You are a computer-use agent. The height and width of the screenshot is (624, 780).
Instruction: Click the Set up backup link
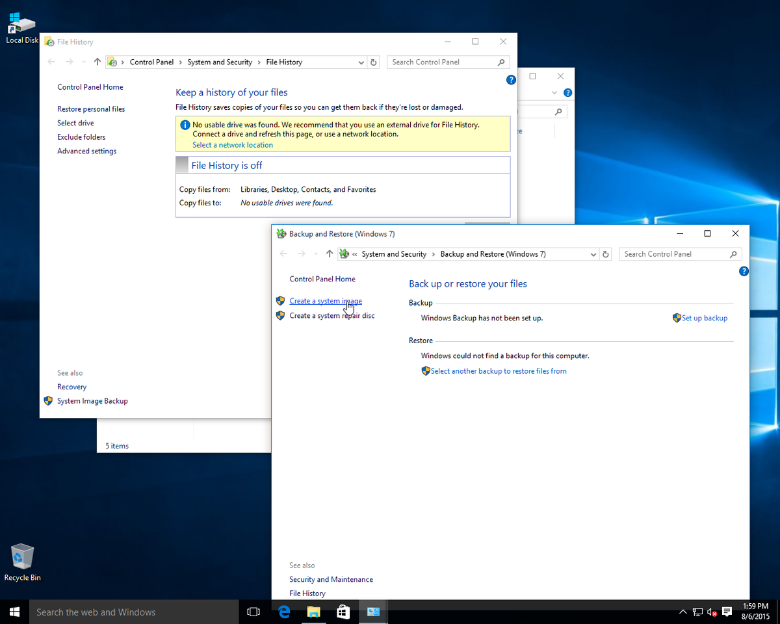tap(704, 318)
